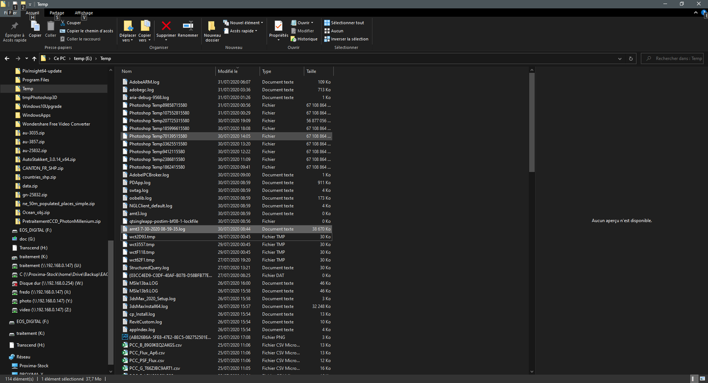This screenshot has width=708, height=383.
Task: Select the amt3 7-30-2020 08-59-35.log file
Action: [x=227, y=229]
